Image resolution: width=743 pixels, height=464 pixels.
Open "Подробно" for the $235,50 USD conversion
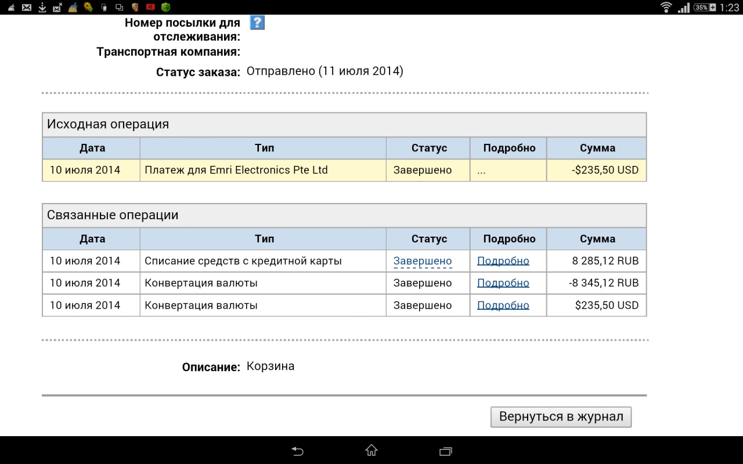click(503, 306)
